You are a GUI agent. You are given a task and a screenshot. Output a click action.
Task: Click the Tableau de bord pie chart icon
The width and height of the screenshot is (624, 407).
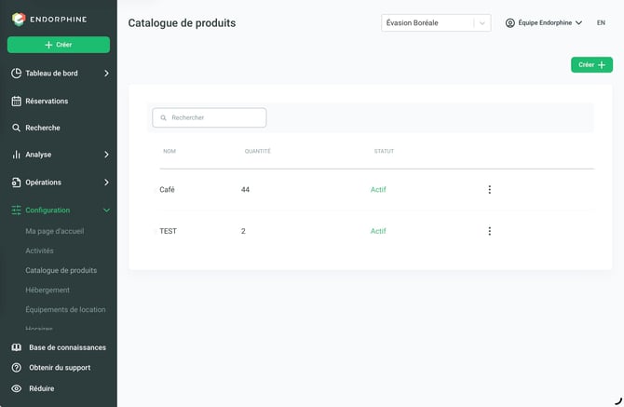17,74
